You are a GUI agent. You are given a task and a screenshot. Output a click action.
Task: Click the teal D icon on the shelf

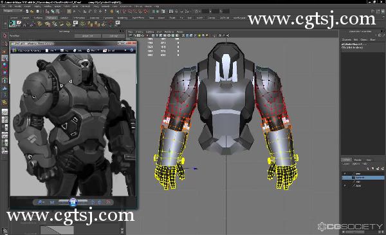coord(12,24)
